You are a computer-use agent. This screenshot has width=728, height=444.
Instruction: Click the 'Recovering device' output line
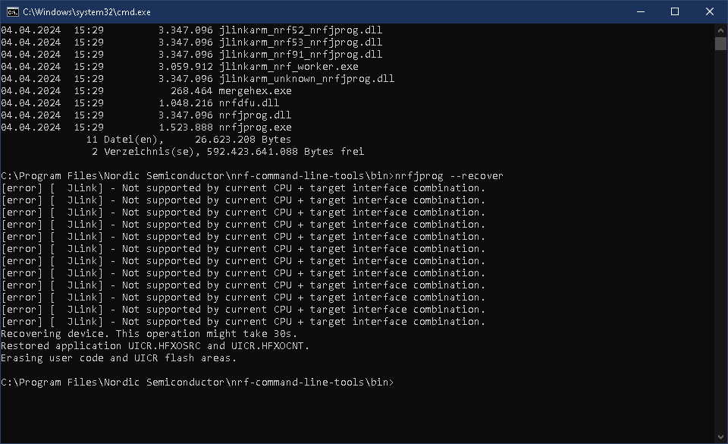point(149,334)
